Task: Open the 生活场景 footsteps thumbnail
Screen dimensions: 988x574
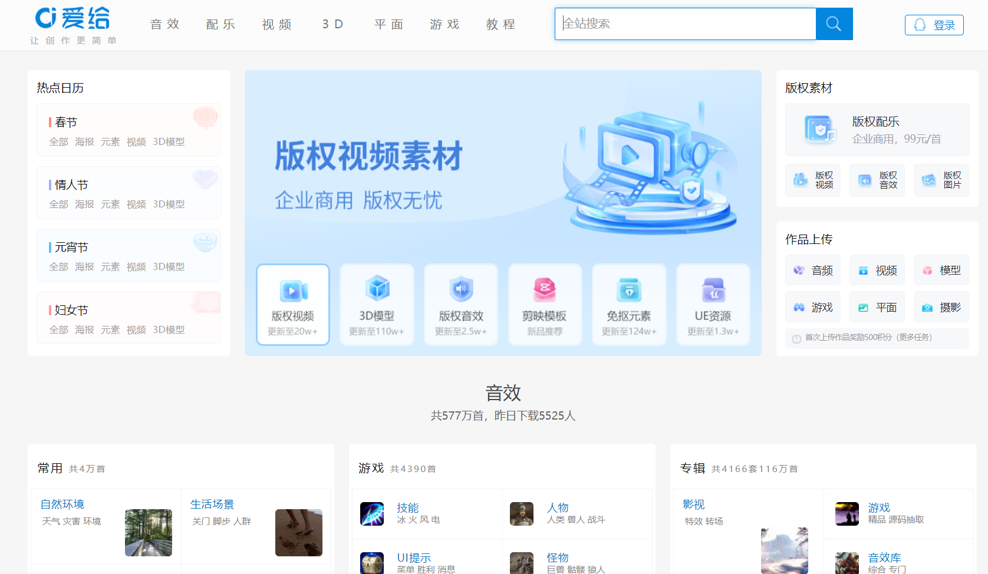Action: tap(299, 533)
